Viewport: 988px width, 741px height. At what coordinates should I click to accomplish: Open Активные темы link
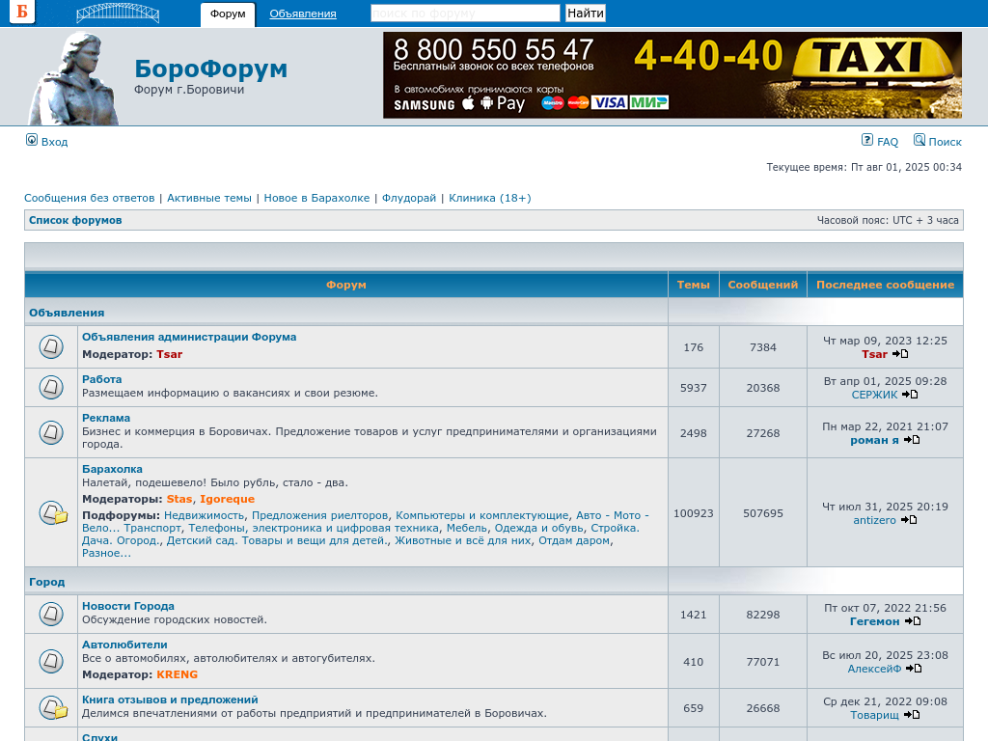209,198
